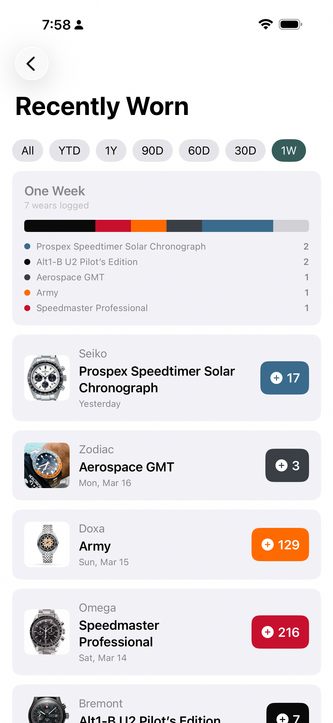
Task: Log a wear for Aerospace GMT
Action: pos(287,465)
